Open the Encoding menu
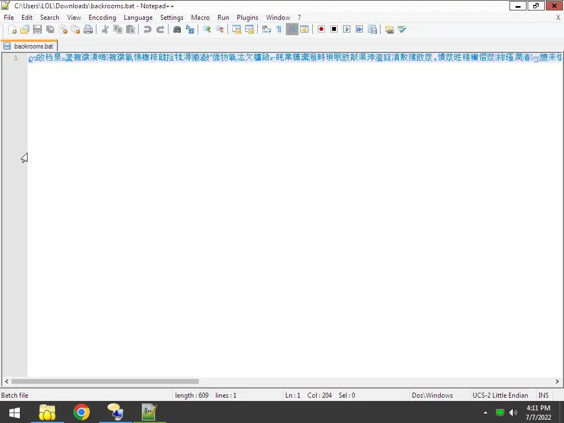The width and height of the screenshot is (564, 423). 102,18
